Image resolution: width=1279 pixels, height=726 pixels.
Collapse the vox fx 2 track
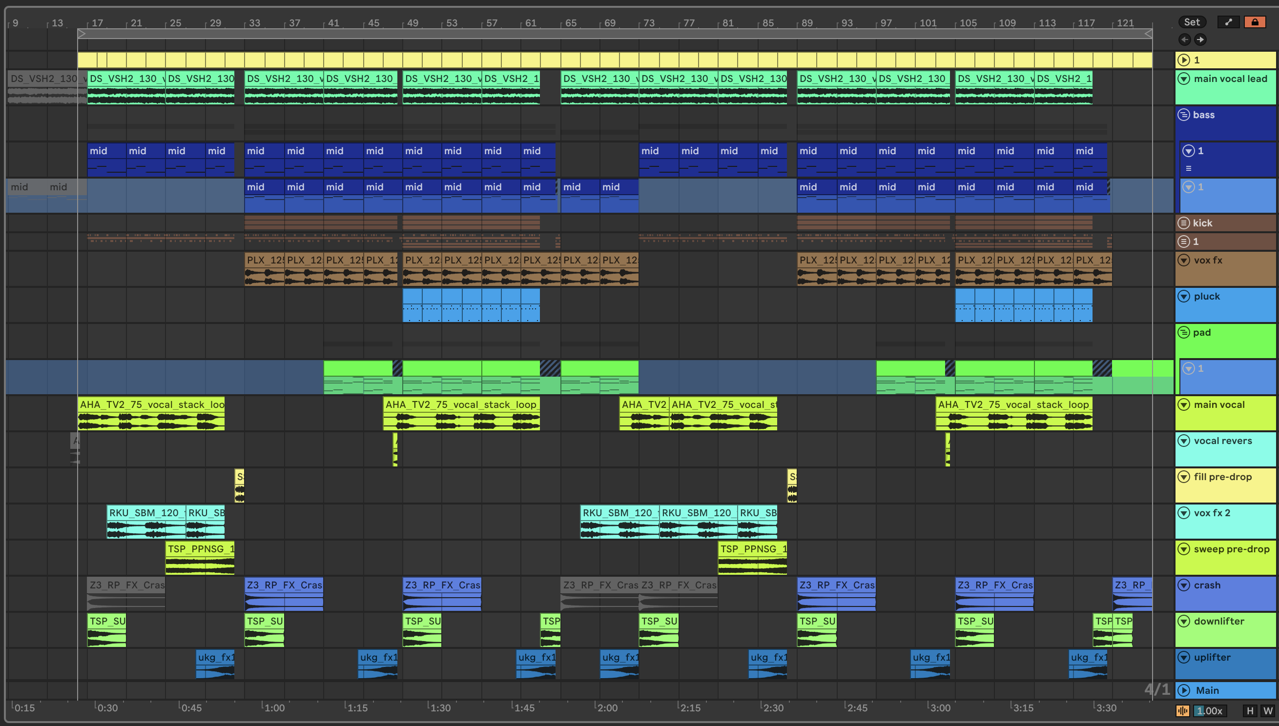pyautogui.click(x=1184, y=513)
